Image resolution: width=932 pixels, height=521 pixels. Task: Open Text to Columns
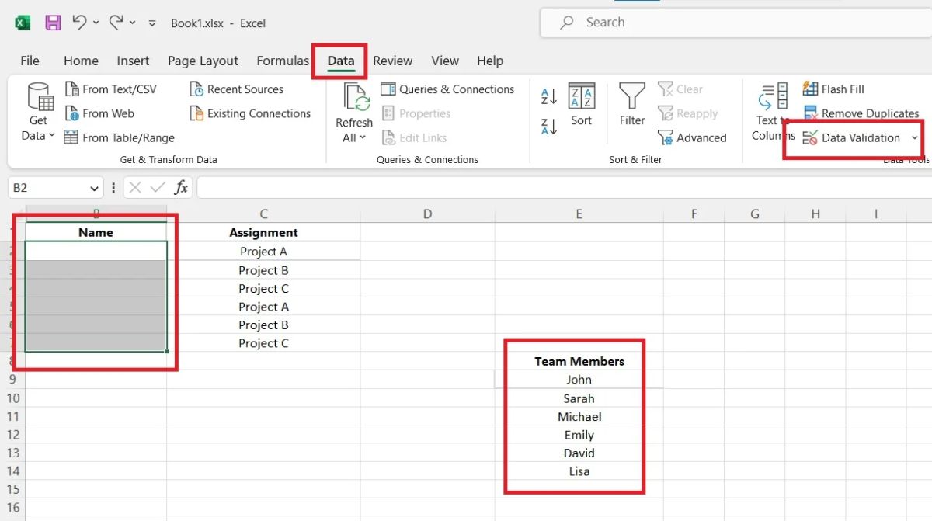click(771, 113)
